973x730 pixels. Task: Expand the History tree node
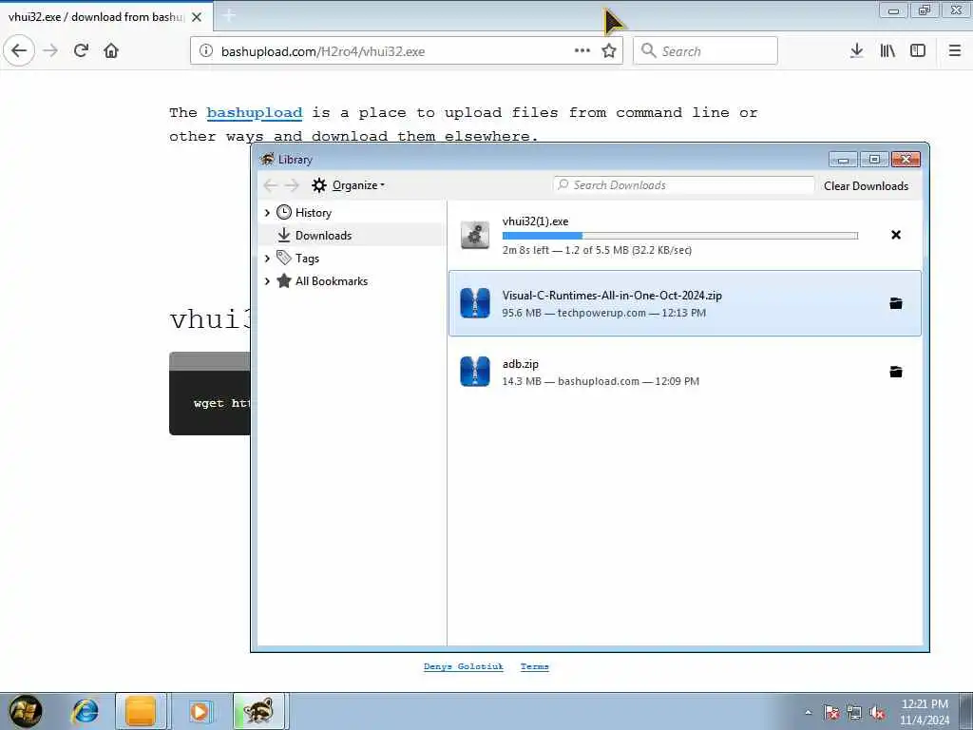(267, 213)
